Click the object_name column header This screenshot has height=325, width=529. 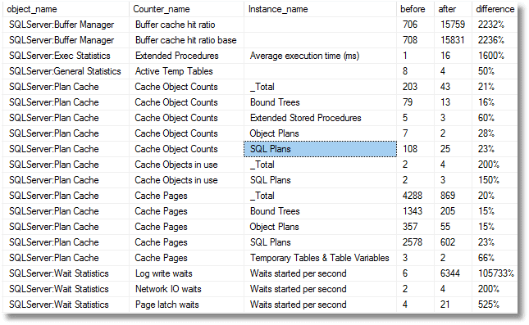66,9
